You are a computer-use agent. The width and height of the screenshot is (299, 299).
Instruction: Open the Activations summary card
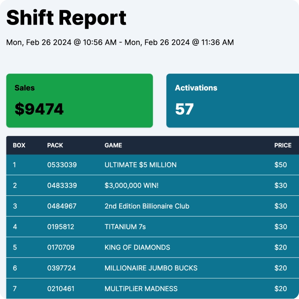coord(232,100)
